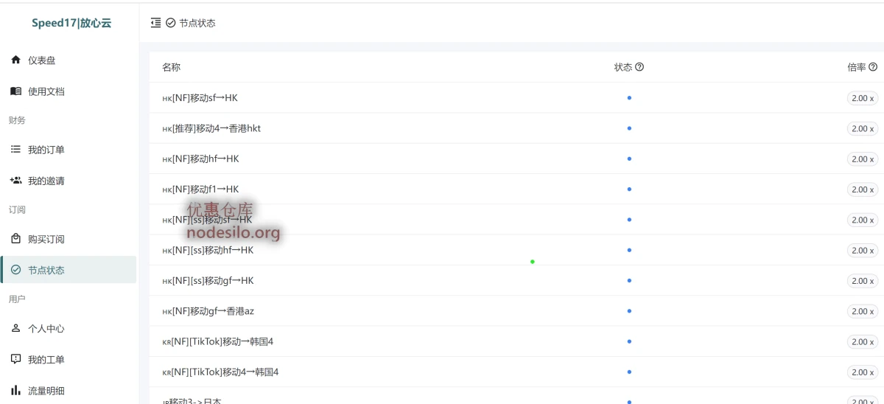Click 2.00 x rate of [NF][TikTok]移动4→韩国4
Screen dimensions: 884x404
(862, 372)
